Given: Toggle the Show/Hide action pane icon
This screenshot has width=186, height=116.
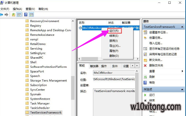Looking at the screenshot, I should tap(31, 15).
